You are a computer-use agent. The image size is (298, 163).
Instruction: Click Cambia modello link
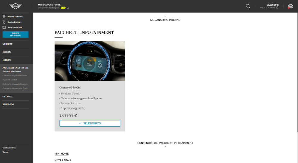click(x=9, y=148)
